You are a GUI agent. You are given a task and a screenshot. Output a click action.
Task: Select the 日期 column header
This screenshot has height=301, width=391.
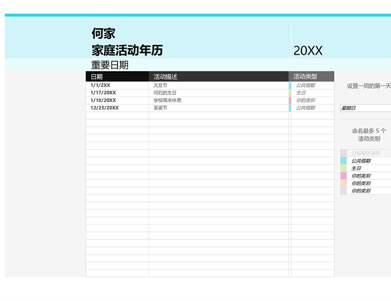[117, 76]
